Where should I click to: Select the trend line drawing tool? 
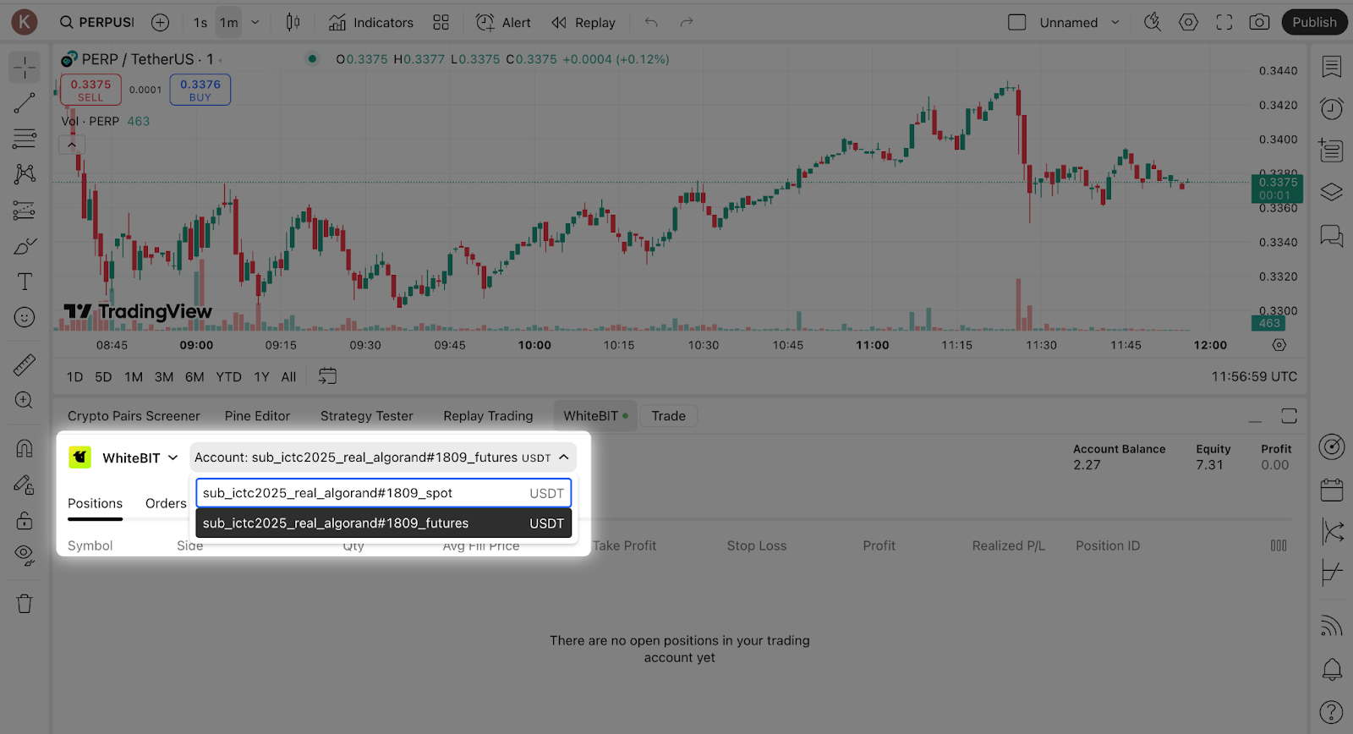pos(25,103)
